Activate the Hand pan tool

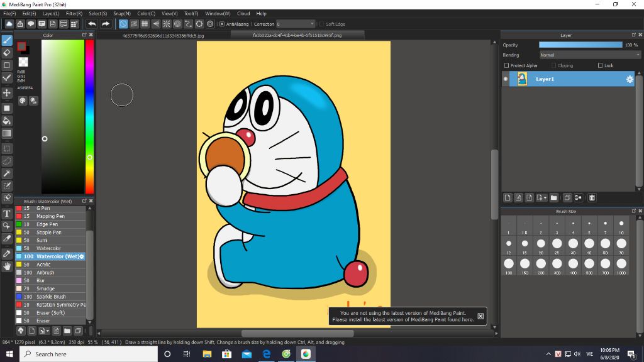pos(7,266)
